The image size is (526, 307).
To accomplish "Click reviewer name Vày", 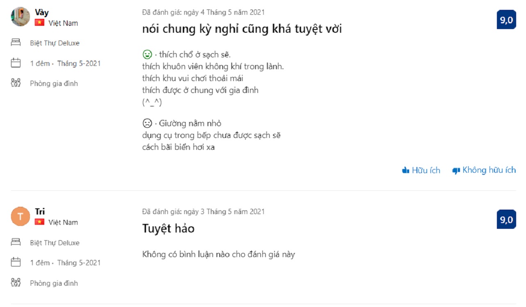I will tap(41, 12).
